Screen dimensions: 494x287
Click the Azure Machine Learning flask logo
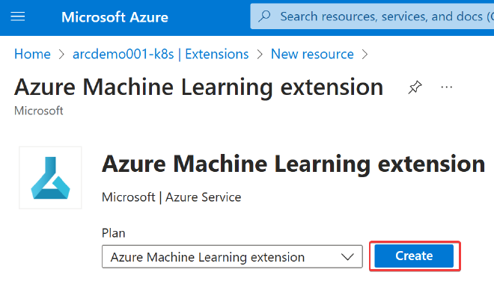pos(50,177)
